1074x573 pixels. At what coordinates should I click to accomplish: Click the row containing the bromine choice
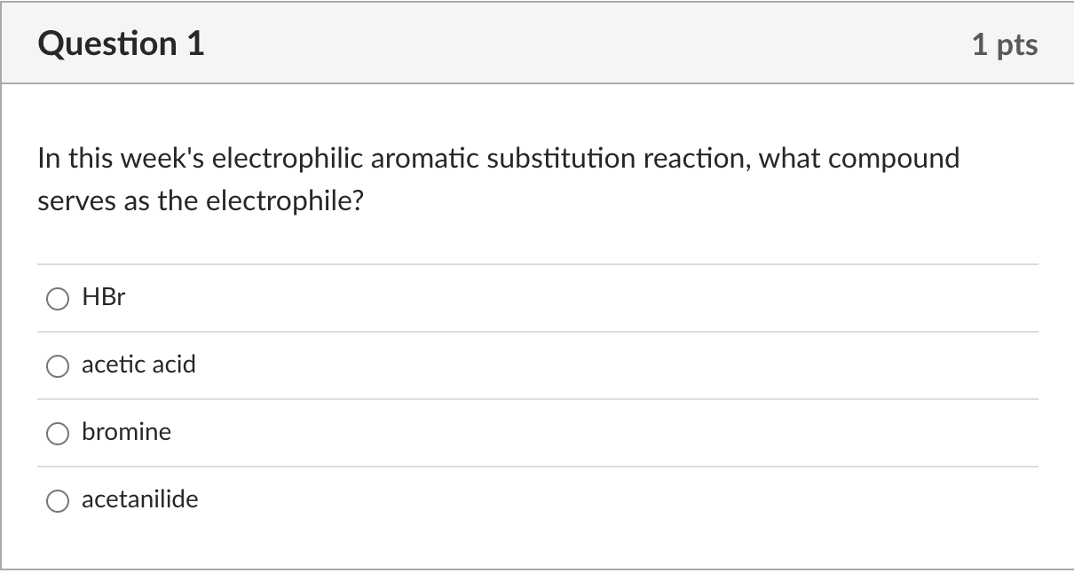(x=355, y=432)
